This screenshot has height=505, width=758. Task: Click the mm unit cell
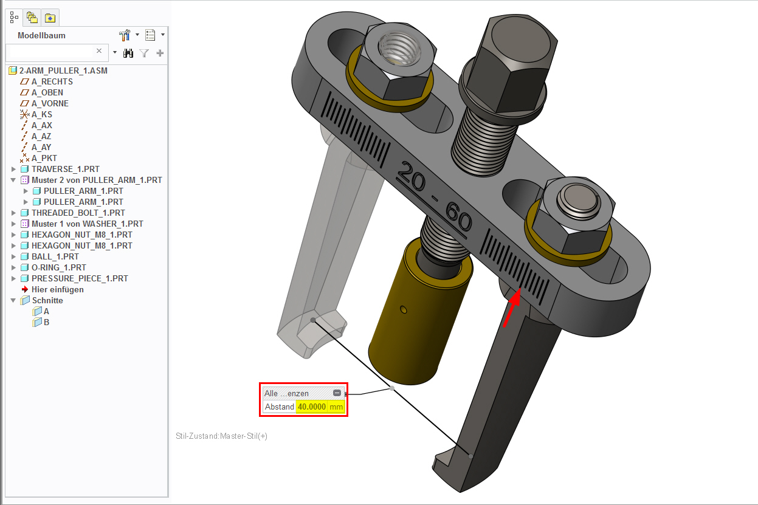pos(336,407)
